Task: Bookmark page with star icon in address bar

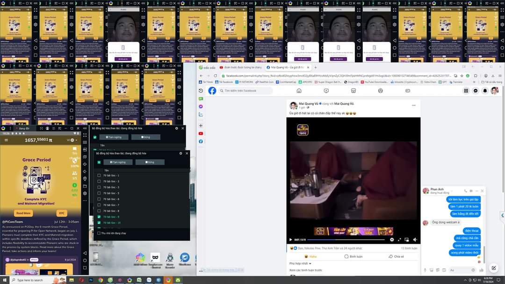Action: click(x=462, y=76)
